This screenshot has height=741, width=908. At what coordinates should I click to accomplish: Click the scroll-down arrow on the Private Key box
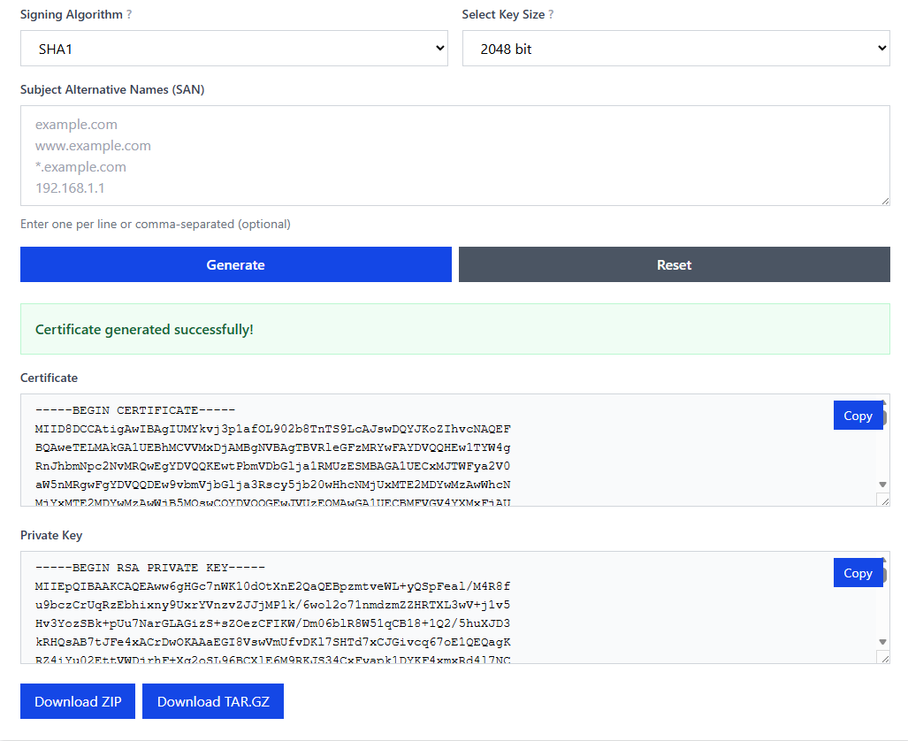pyautogui.click(x=882, y=643)
